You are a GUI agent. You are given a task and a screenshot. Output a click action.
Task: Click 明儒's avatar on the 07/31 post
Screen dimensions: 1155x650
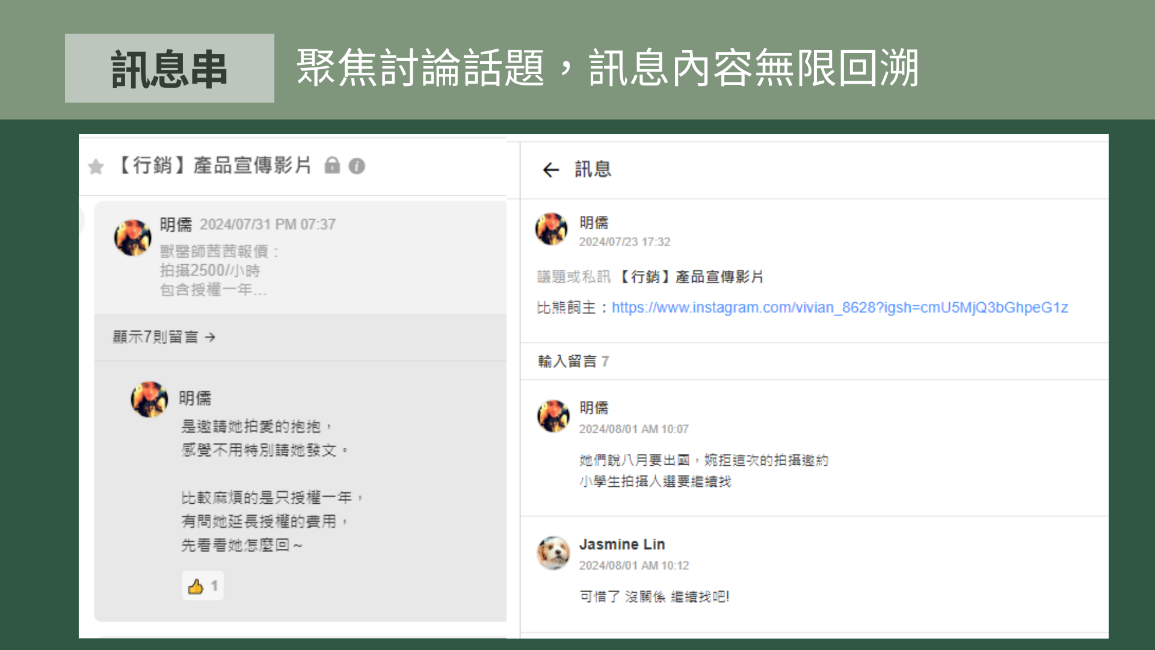click(x=133, y=237)
